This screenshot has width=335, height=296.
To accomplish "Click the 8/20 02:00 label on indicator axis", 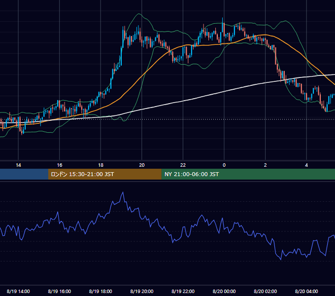I will click(x=266, y=291).
